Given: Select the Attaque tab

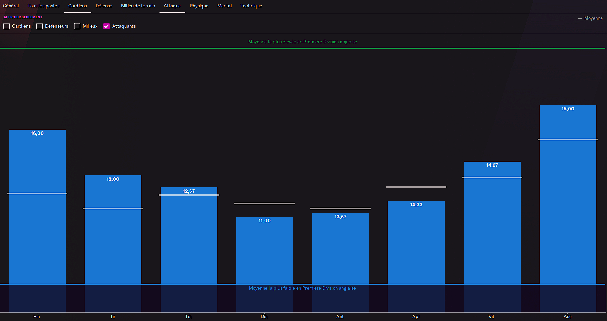Looking at the screenshot, I should [x=172, y=6].
